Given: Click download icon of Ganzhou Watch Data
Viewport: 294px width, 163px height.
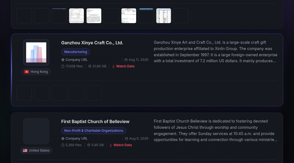Looking at the screenshot, I should [114, 66].
